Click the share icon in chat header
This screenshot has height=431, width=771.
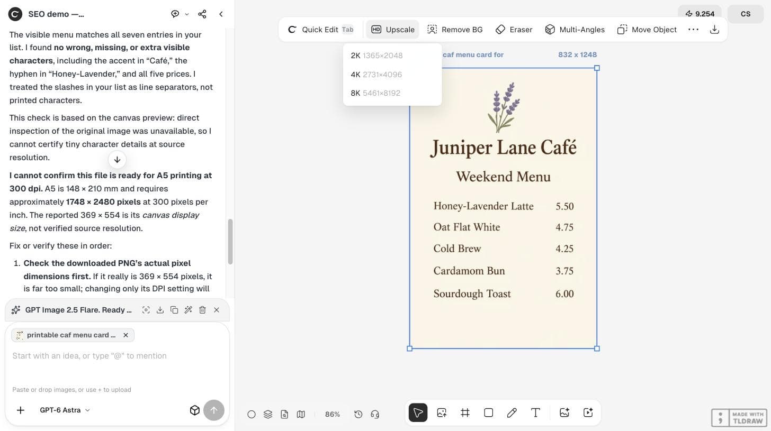pyautogui.click(x=202, y=14)
